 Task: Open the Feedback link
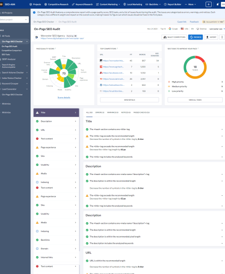coord(194,22)
